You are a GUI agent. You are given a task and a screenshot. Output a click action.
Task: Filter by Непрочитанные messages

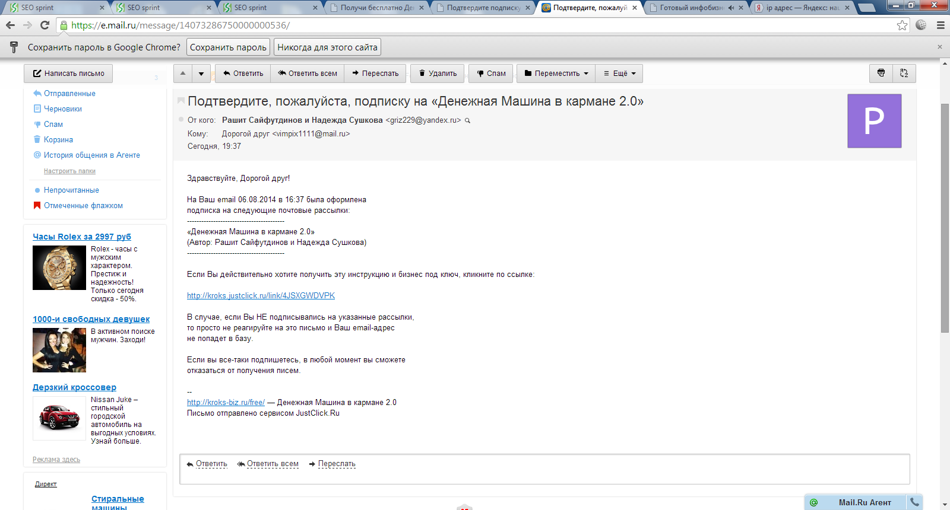pos(71,190)
